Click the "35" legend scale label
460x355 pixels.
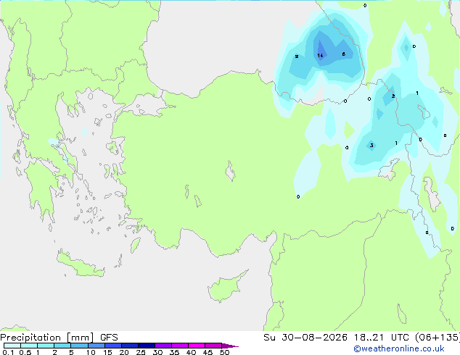(174, 352)
